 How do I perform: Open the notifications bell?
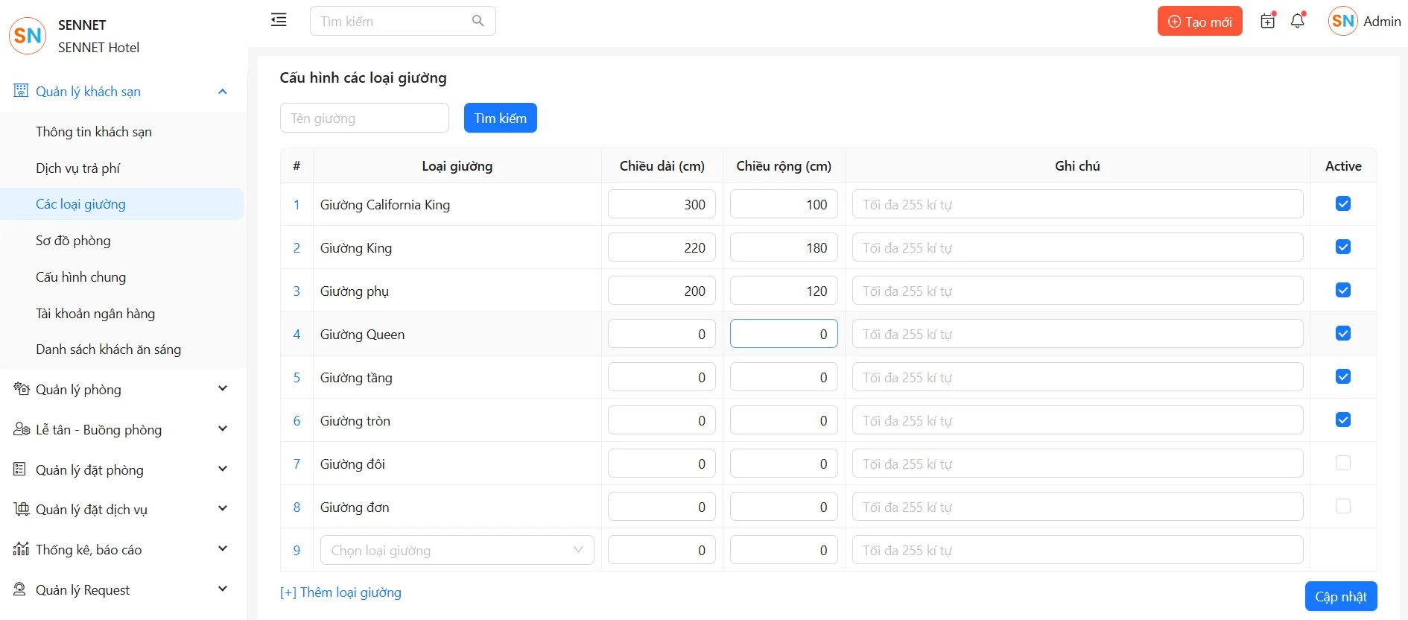(1298, 21)
